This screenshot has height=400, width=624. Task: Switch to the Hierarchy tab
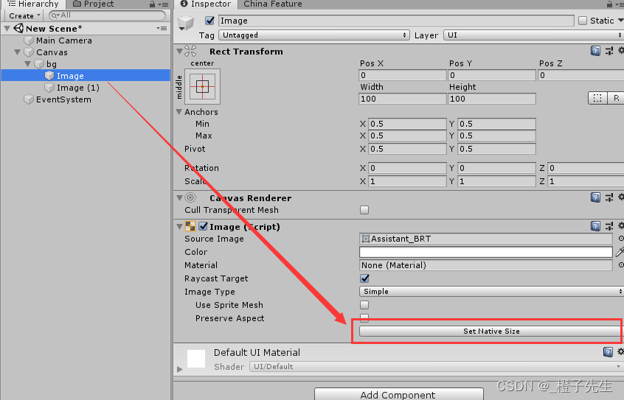(x=33, y=4)
